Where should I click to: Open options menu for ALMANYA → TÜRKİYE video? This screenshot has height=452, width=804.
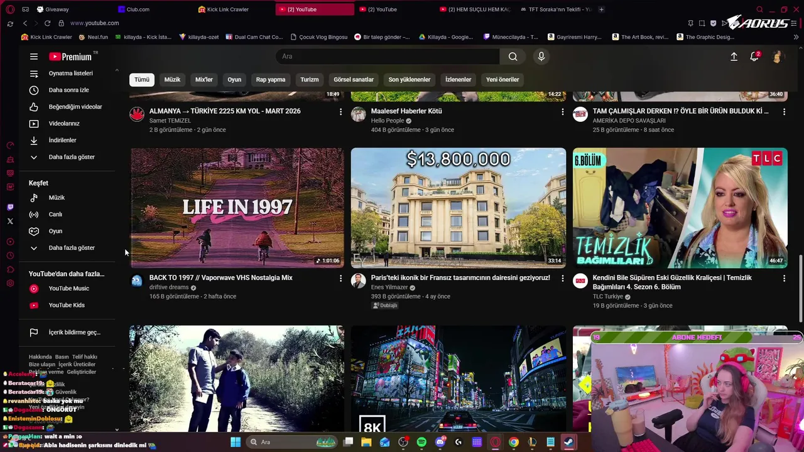point(340,112)
